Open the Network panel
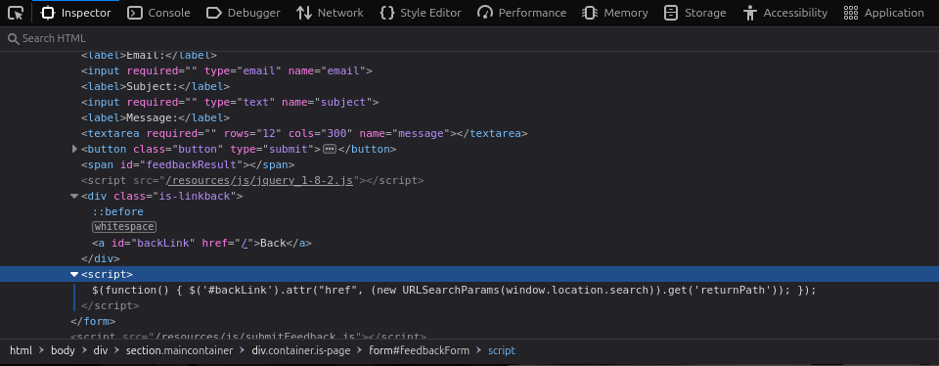 click(330, 13)
